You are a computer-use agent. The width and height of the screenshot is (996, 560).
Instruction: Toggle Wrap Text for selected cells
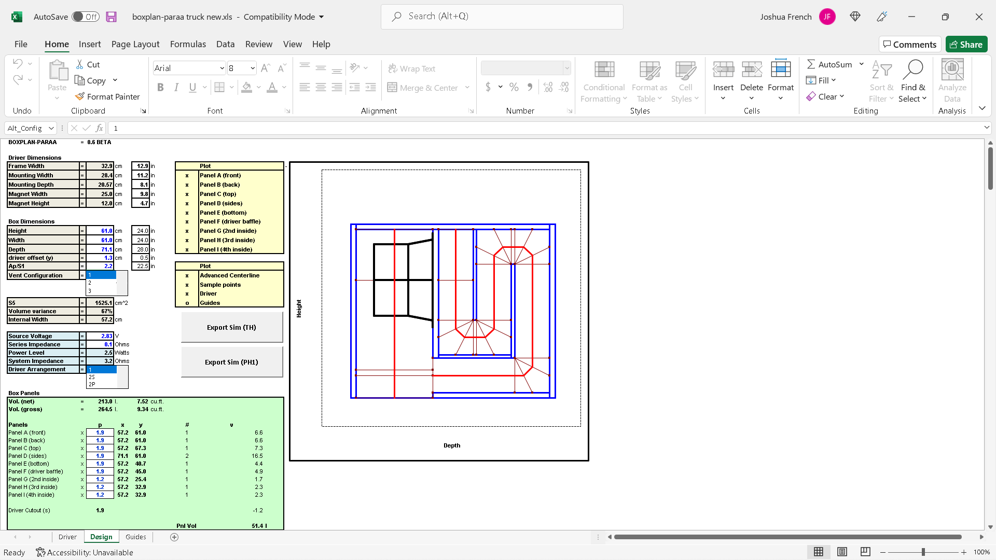[x=412, y=68]
